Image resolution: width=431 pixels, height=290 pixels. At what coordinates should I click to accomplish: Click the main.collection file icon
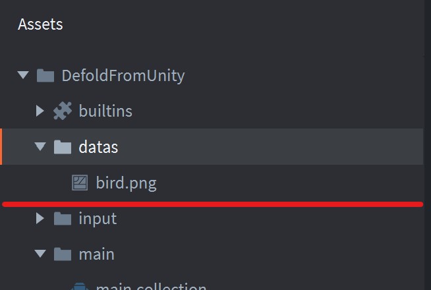pos(80,286)
